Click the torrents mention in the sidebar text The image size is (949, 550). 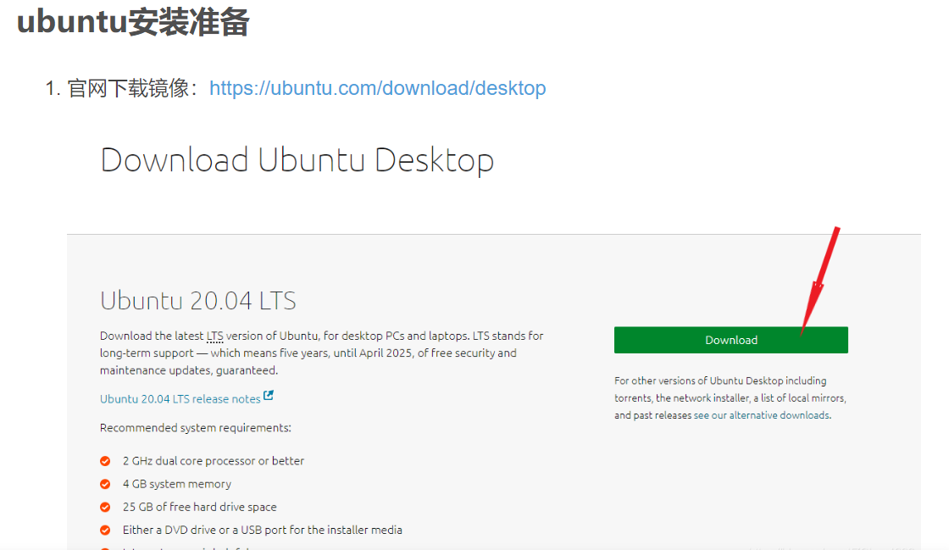click(631, 397)
